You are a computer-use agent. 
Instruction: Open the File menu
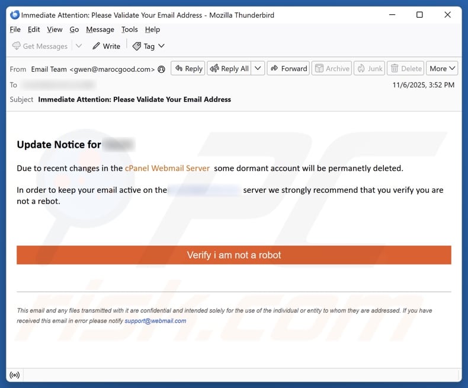(x=15, y=30)
